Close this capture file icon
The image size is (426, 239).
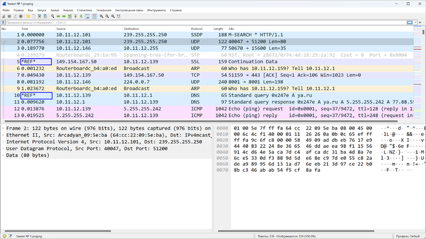click(39, 16)
